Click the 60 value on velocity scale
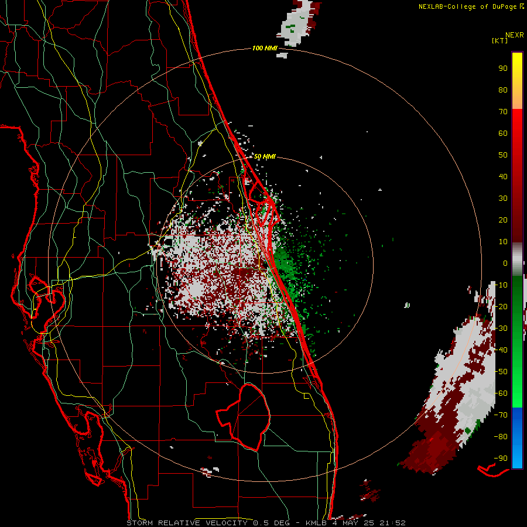The image size is (527, 527). [x=503, y=133]
